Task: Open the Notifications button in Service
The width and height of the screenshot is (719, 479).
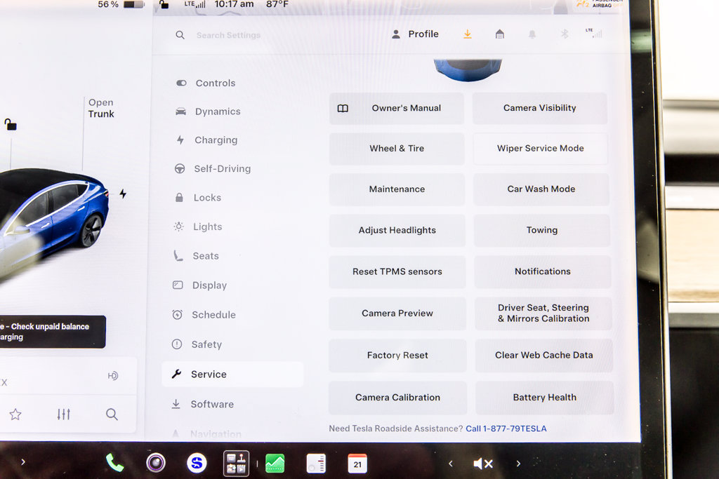Action: 543,271
